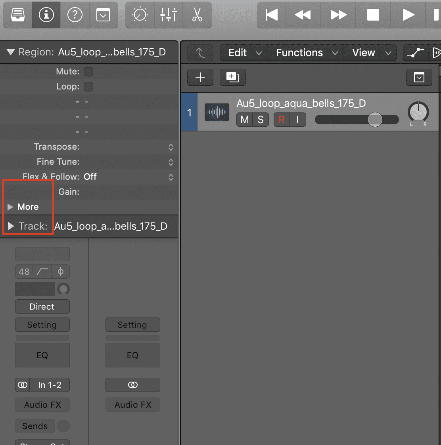Open the Functions menu
The width and height of the screenshot is (441, 445).
pos(307,53)
